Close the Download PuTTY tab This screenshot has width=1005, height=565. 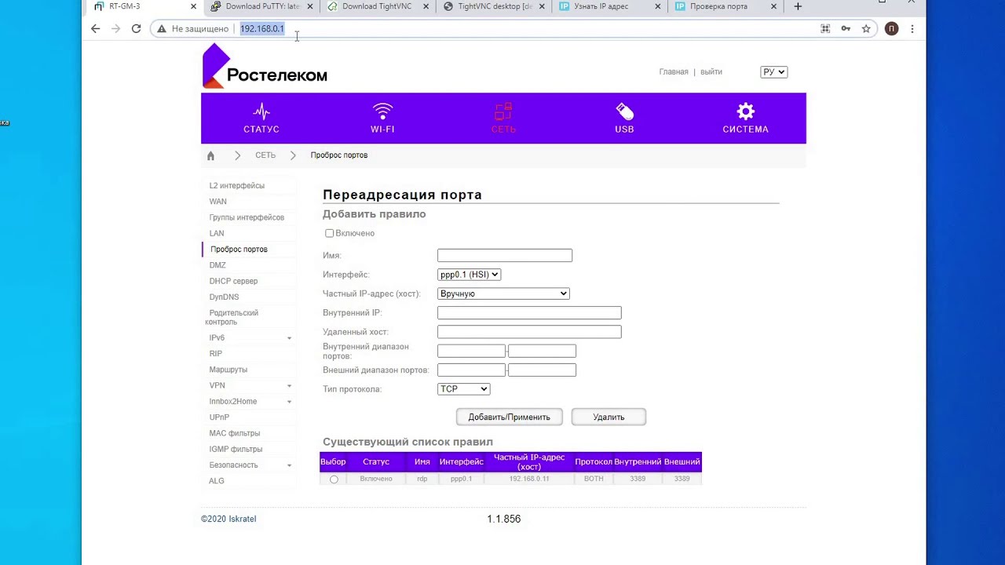tap(310, 6)
